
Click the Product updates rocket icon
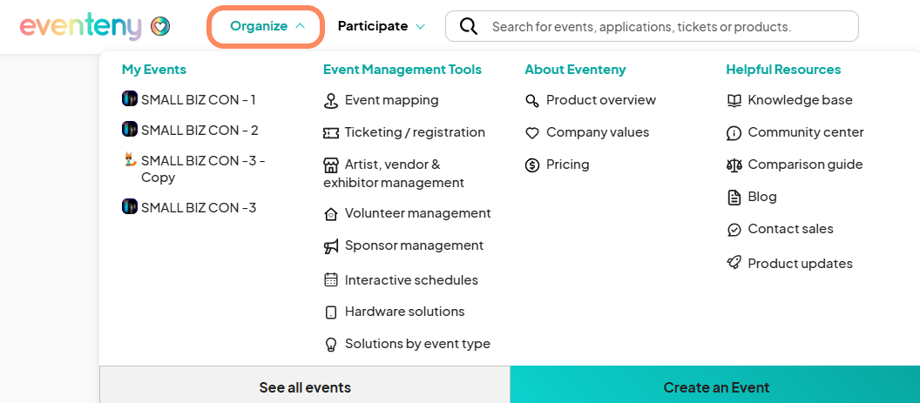[x=734, y=264]
